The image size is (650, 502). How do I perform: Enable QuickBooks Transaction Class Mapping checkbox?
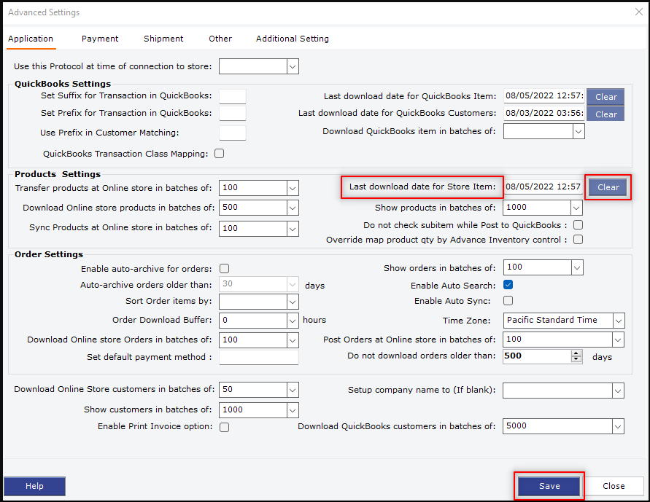[220, 154]
